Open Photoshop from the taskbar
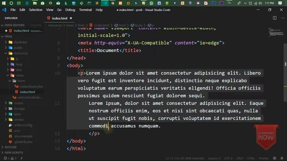The height and width of the screenshot is (161, 287). [213, 3]
